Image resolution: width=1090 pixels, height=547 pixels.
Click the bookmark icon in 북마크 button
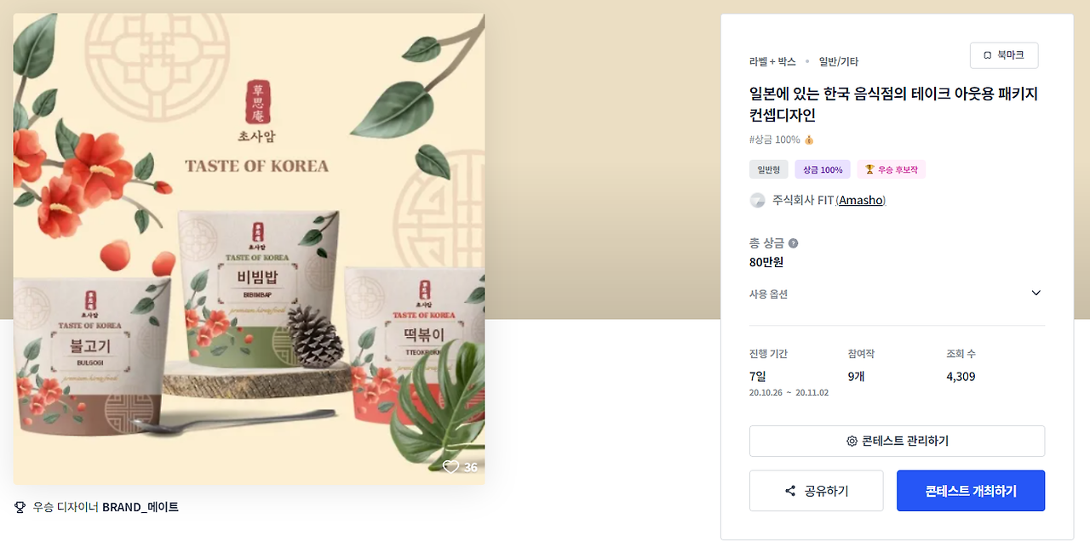[x=988, y=55]
